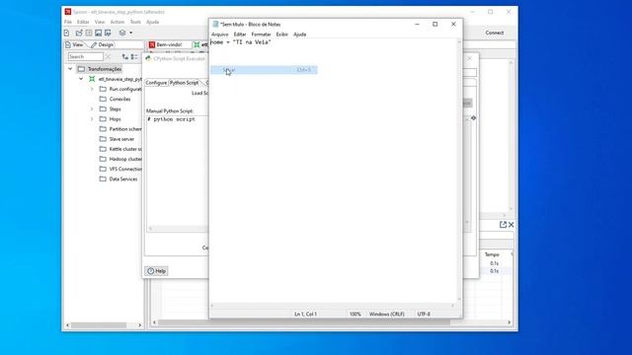This screenshot has height=355, width=632.
Task: Click the open file icon in Spoon toolbar
Action: (79, 33)
